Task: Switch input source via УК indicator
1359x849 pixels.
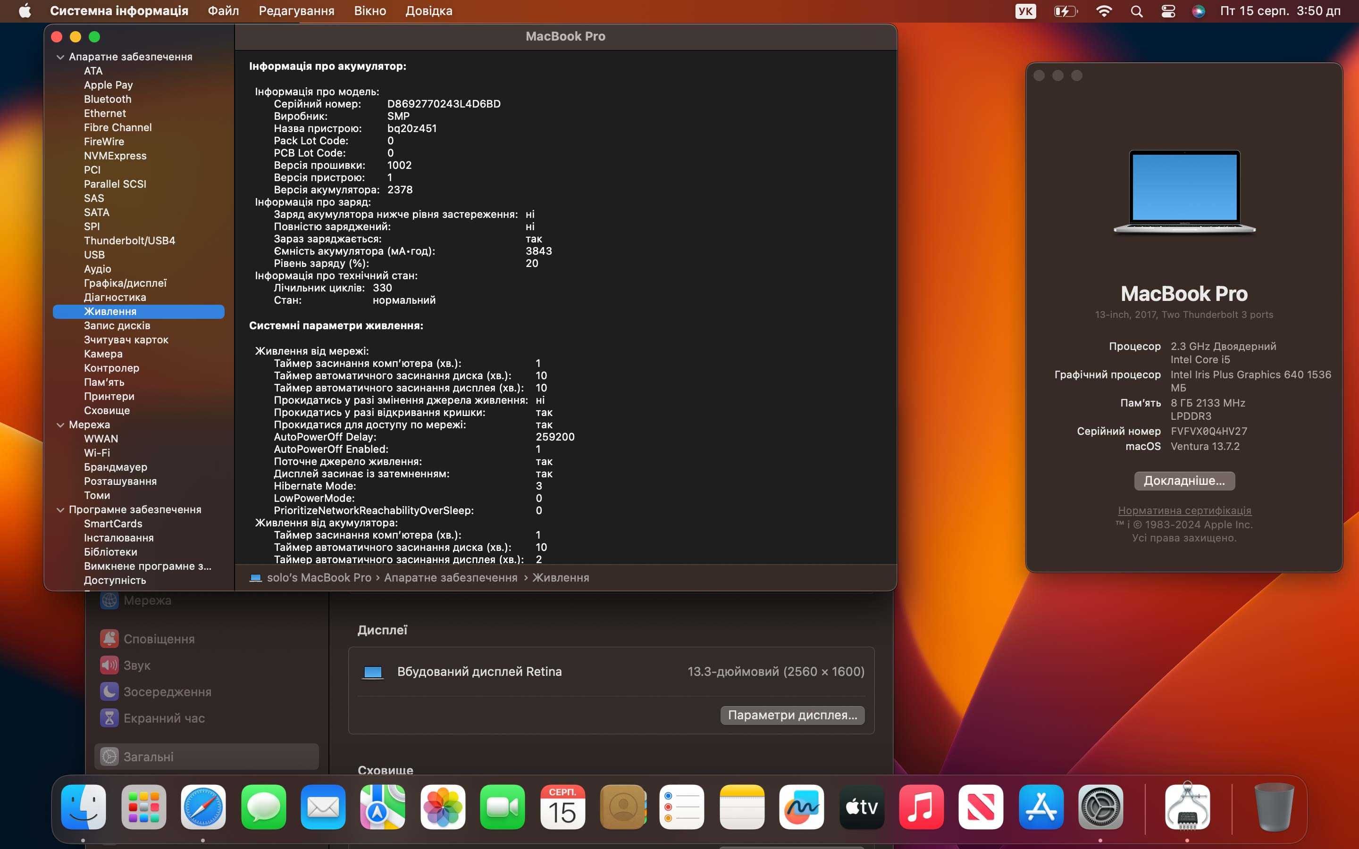Action: (1025, 11)
